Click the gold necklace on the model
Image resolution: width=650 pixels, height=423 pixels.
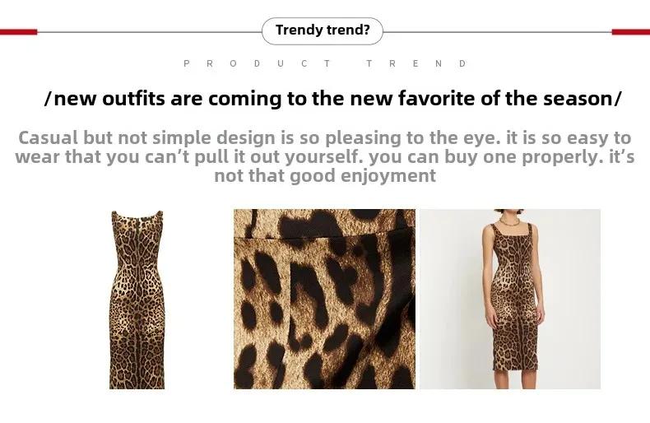point(509,221)
